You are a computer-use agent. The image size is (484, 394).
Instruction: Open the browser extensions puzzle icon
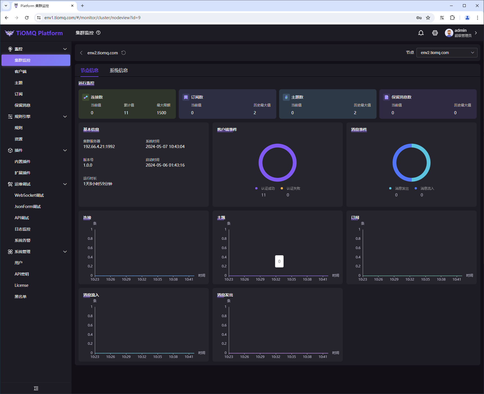click(452, 18)
